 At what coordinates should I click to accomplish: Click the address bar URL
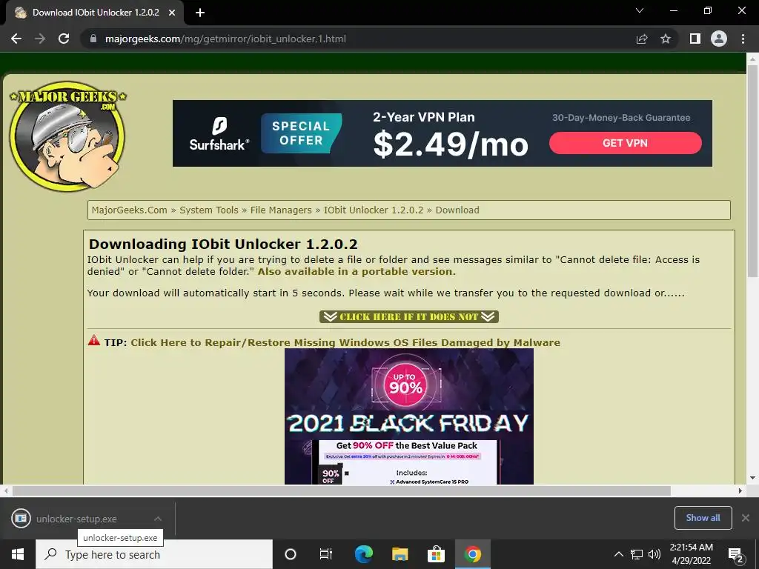point(225,39)
